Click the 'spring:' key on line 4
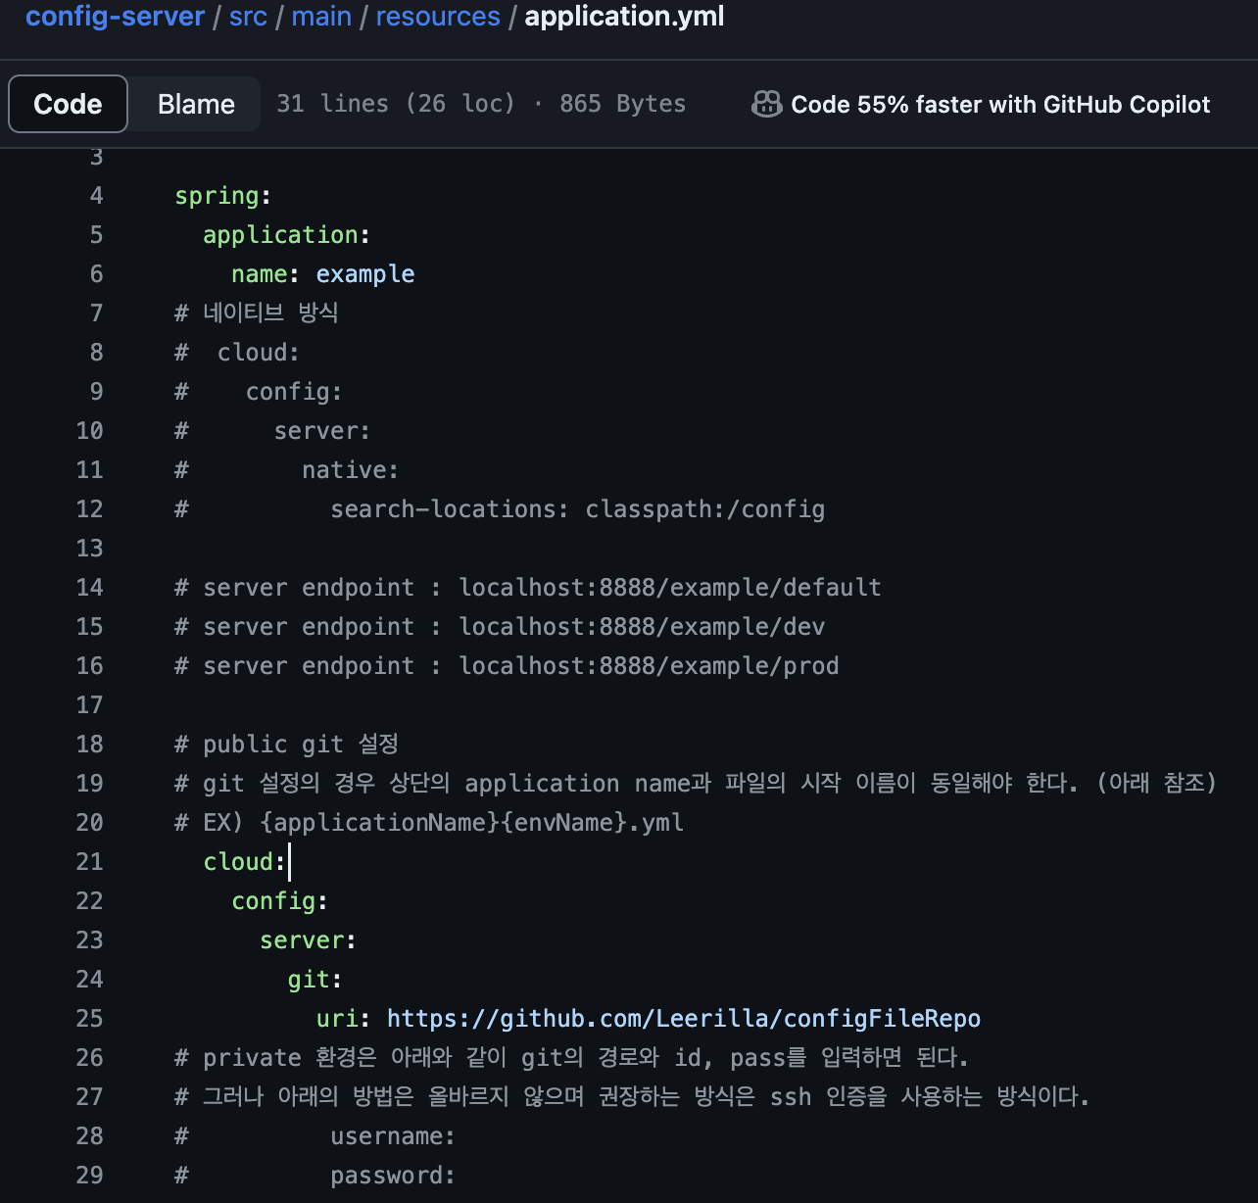 pos(223,196)
